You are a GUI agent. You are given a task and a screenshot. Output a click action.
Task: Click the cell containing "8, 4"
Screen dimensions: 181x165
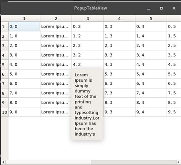click(x=151, y=102)
